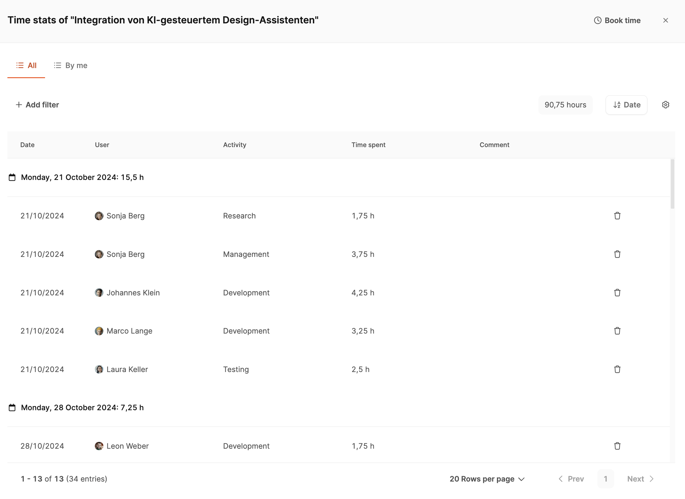Screen dimensions: 685x499
Task: Click the Book time button
Action: 617,20
